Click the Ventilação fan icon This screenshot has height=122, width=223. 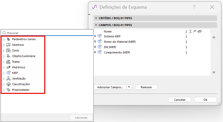[8, 79]
